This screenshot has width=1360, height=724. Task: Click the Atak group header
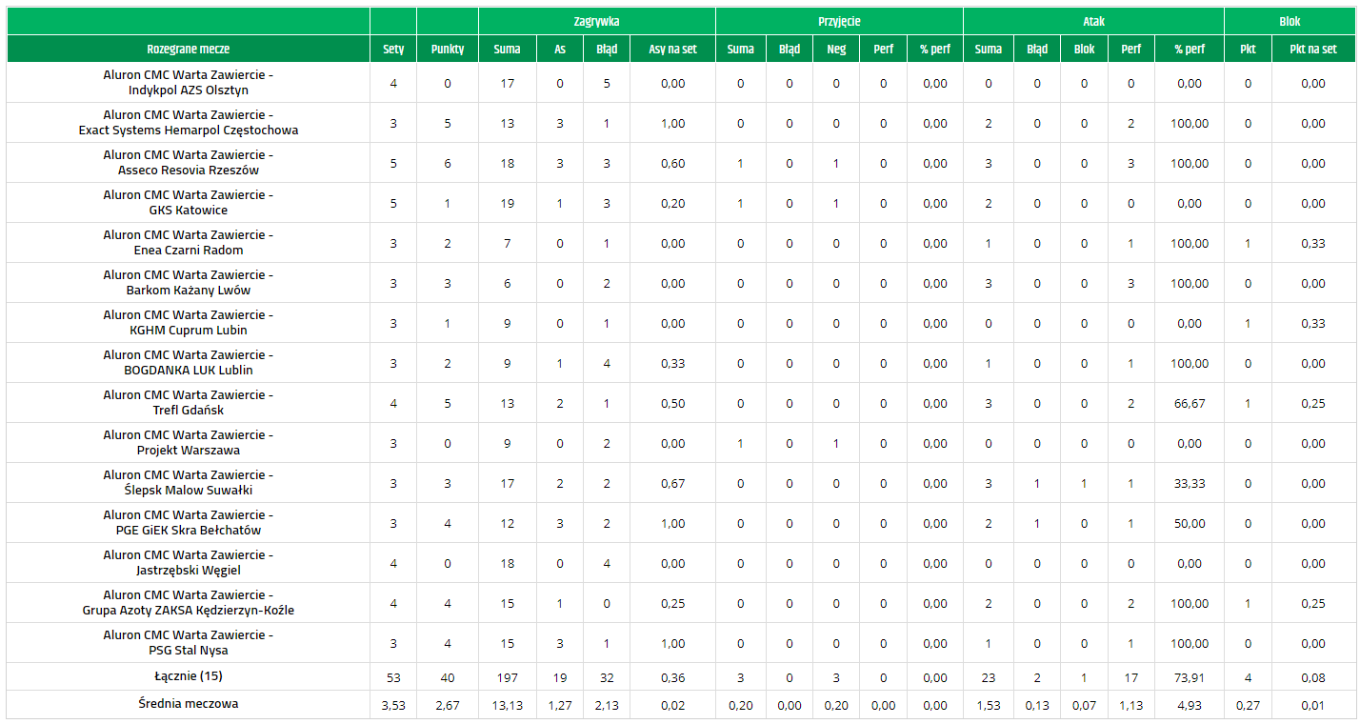pos(1093,21)
